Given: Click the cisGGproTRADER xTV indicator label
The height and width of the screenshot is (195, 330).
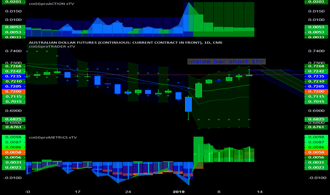Looking at the screenshot, I should point(52,46).
